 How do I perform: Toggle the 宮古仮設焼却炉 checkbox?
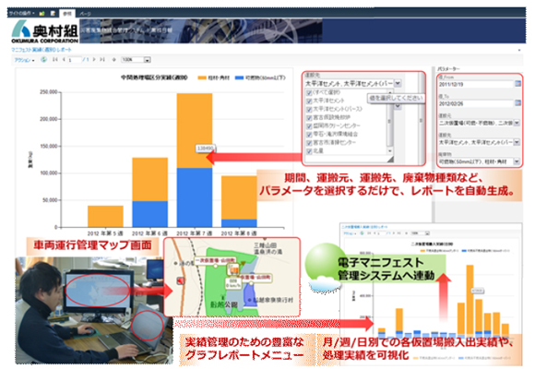[309, 118]
